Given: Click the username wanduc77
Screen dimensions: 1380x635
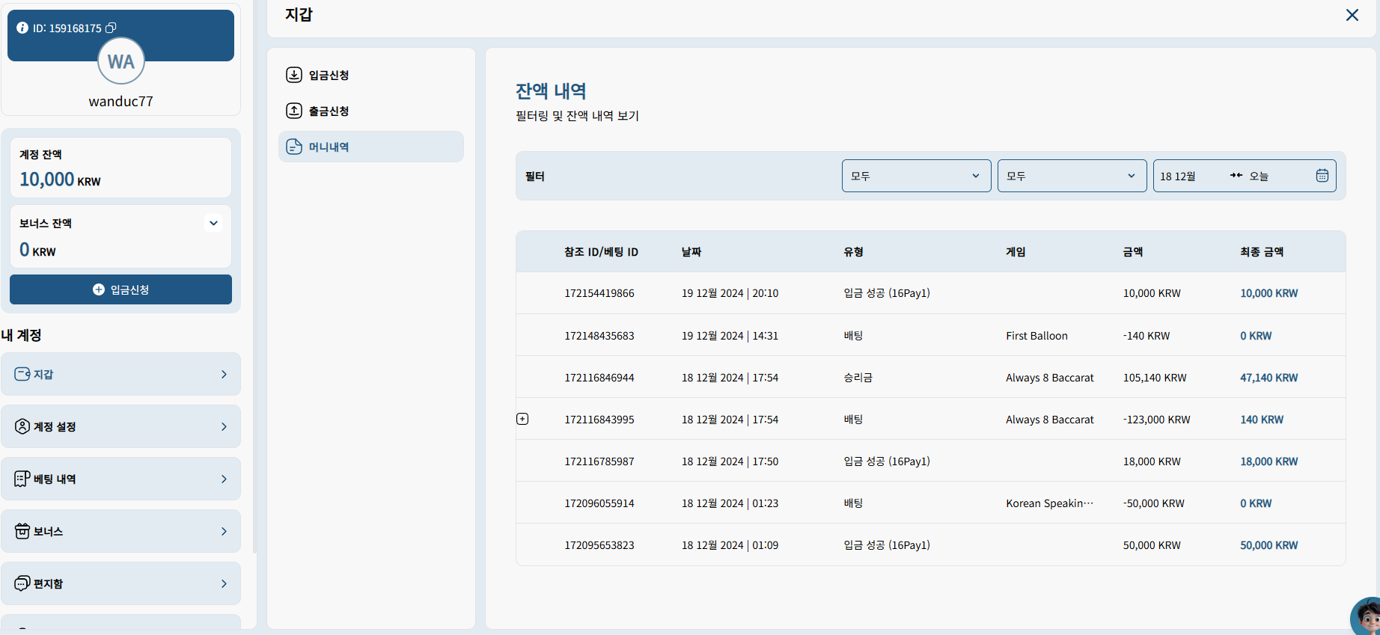Looking at the screenshot, I should coord(120,101).
